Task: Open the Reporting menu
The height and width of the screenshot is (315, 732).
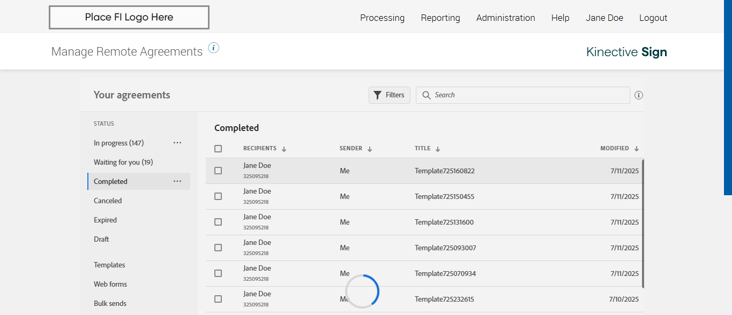Action: (440, 18)
